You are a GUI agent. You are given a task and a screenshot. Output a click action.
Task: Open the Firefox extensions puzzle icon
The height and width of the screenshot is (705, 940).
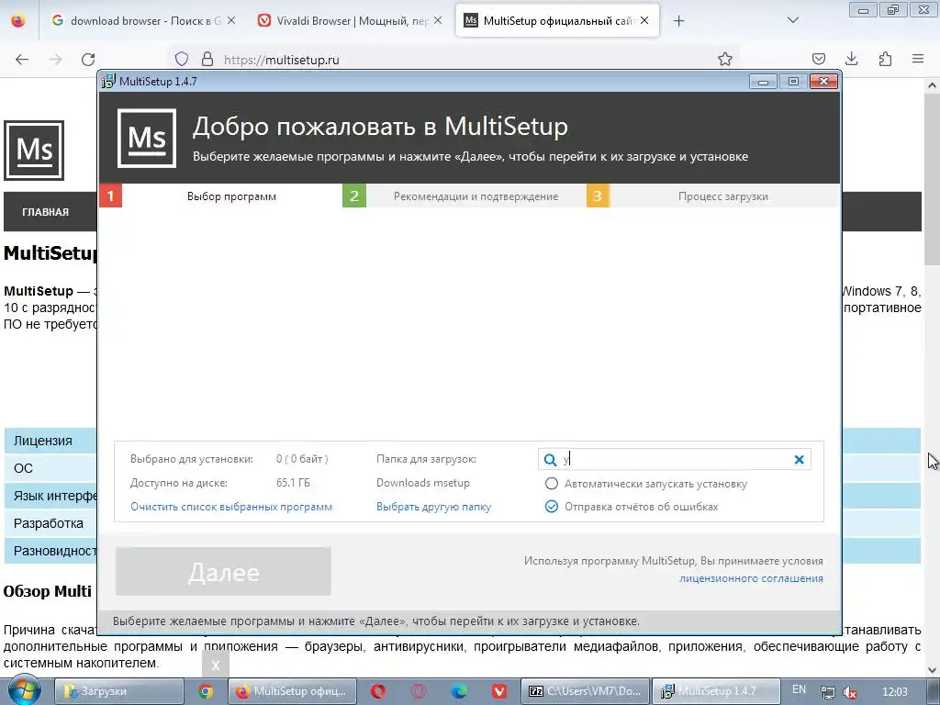tap(885, 59)
